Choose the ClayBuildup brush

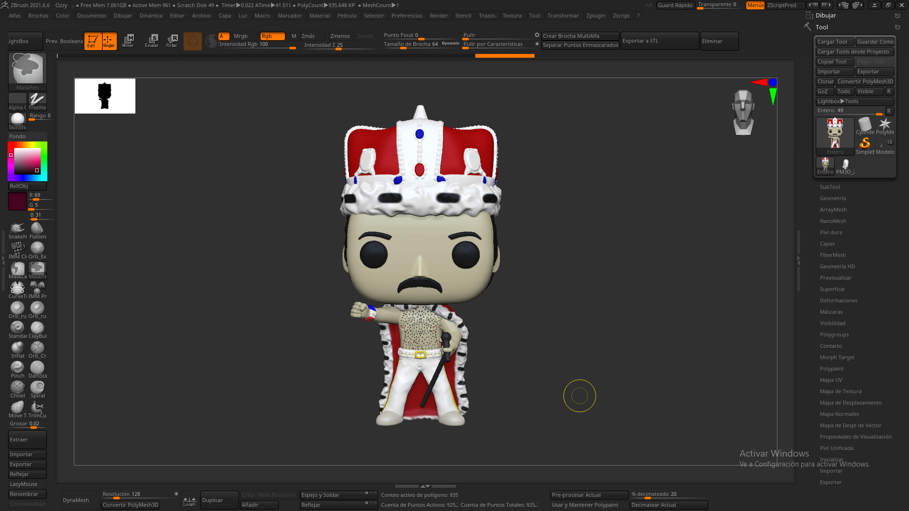37,328
